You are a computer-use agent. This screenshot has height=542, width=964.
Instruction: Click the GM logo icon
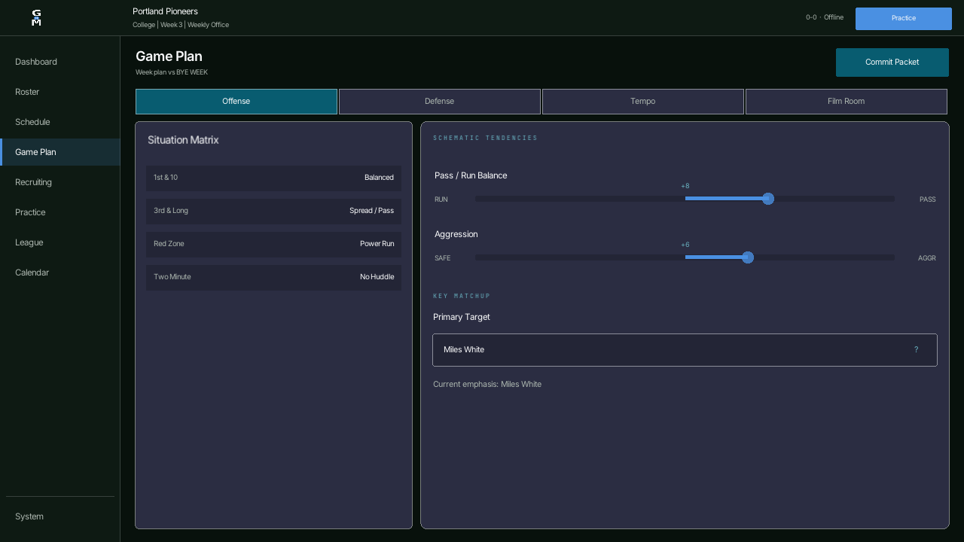pyautogui.click(x=36, y=18)
